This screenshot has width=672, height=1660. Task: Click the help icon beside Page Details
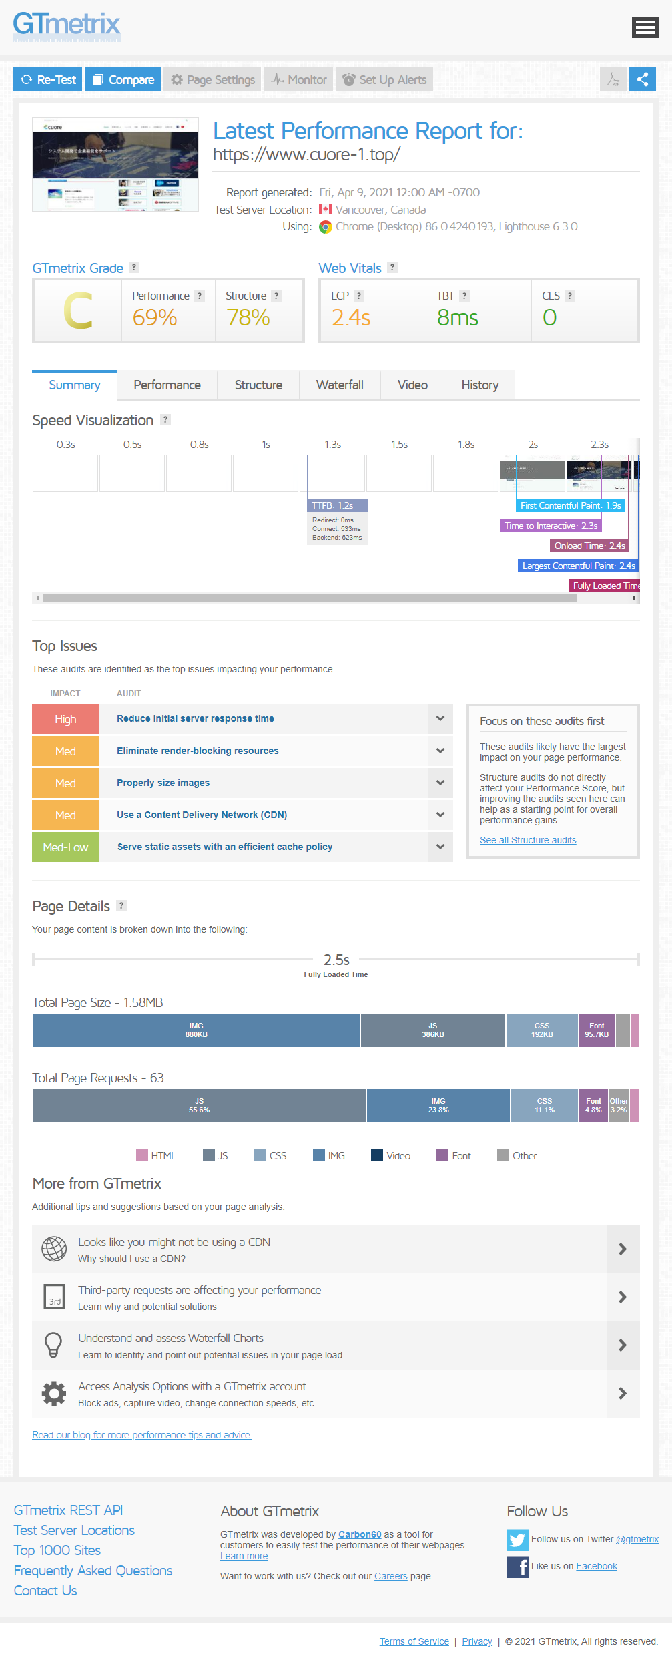coord(121,906)
